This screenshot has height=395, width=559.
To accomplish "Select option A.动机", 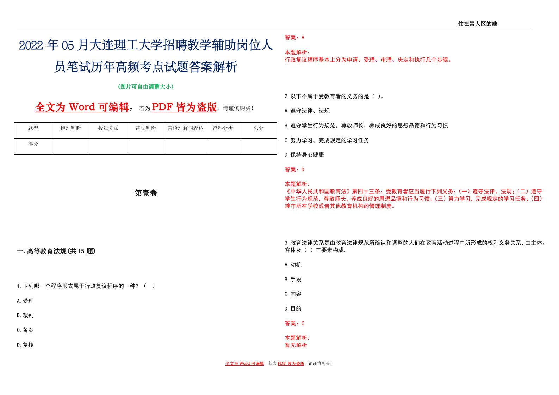I will (x=293, y=265).
